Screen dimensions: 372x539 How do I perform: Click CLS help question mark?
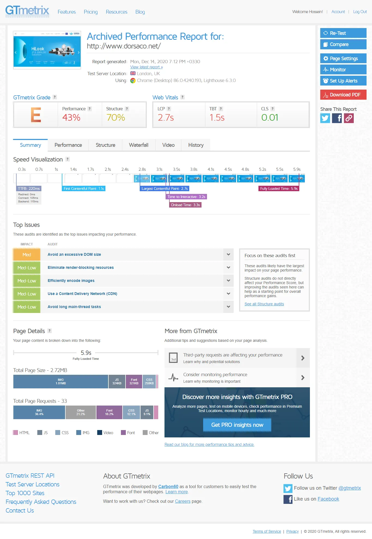(x=273, y=109)
